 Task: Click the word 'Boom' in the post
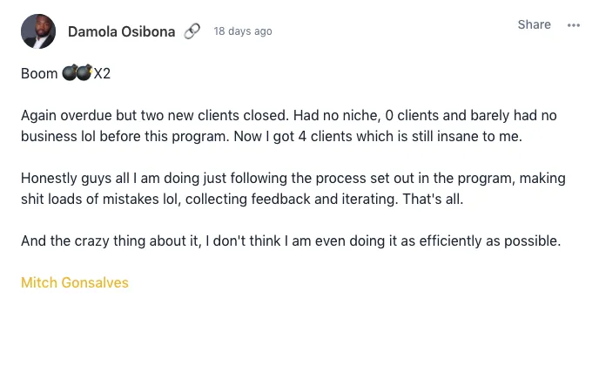[39, 73]
